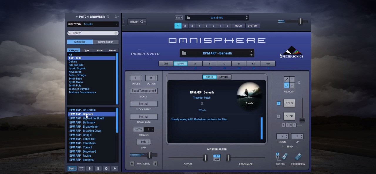Open the Clock Speed Normal dropdown

pos(144,104)
